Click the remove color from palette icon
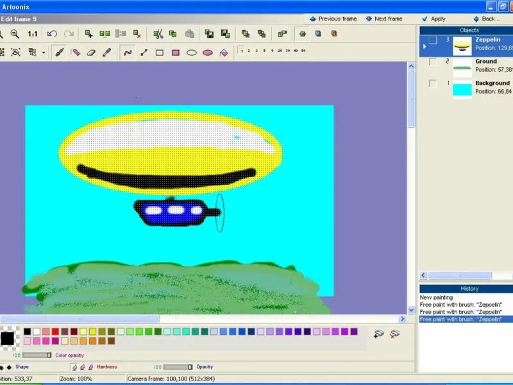Viewport: 513px width, 385px height. (x=395, y=334)
